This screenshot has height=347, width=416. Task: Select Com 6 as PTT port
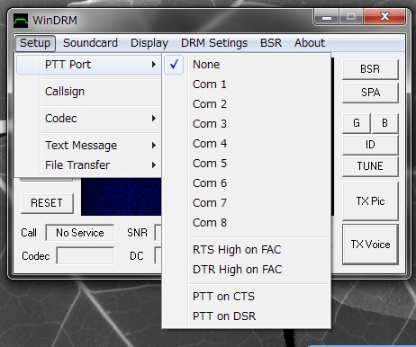247,183
